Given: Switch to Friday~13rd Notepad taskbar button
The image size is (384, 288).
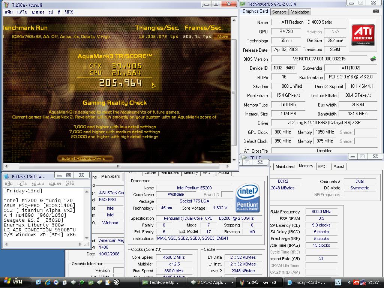Looking at the screenshot, I should [x=307, y=282].
